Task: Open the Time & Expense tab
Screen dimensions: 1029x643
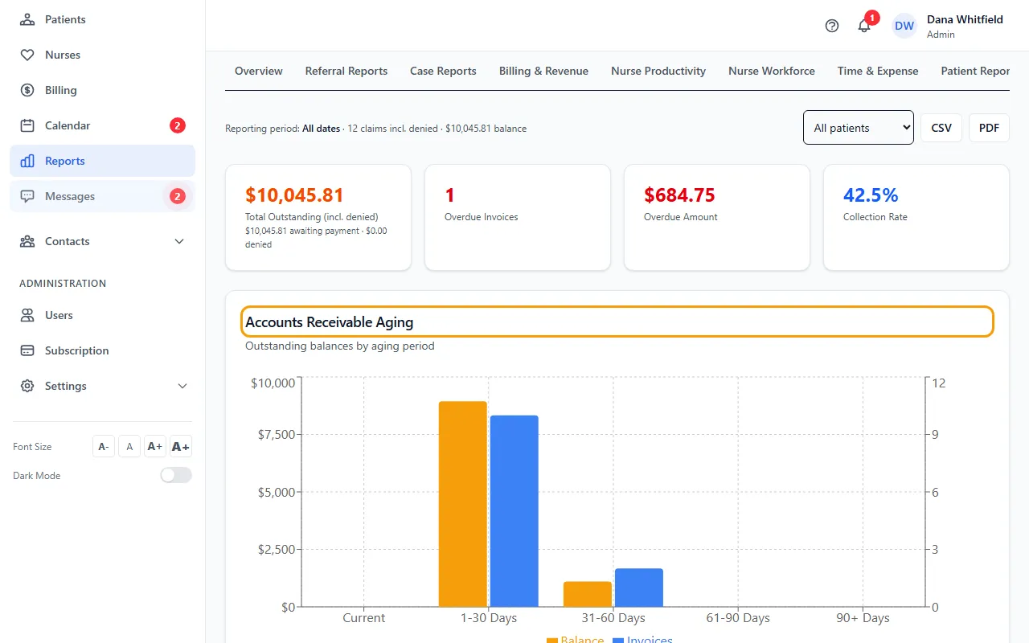Action: pyautogui.click(x=878, y=71)
